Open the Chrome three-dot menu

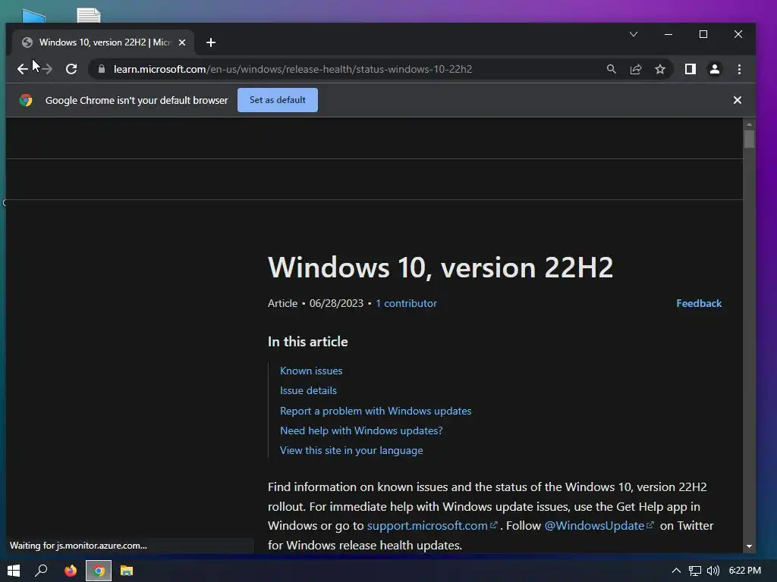coord(739,69)
